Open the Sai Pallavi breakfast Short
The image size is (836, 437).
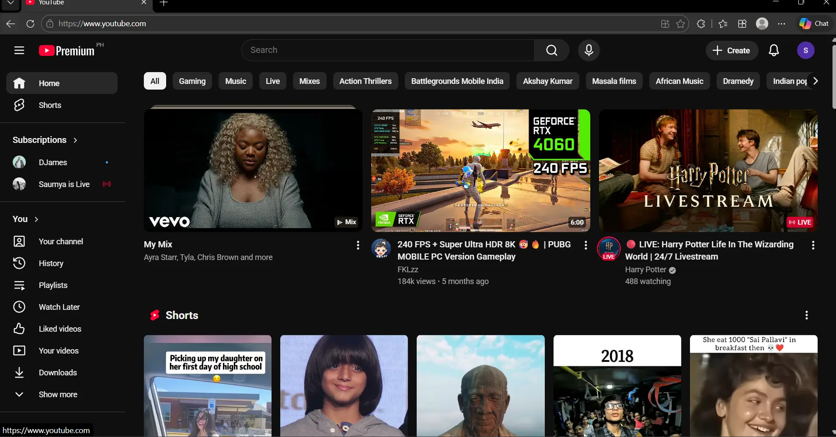753,386
